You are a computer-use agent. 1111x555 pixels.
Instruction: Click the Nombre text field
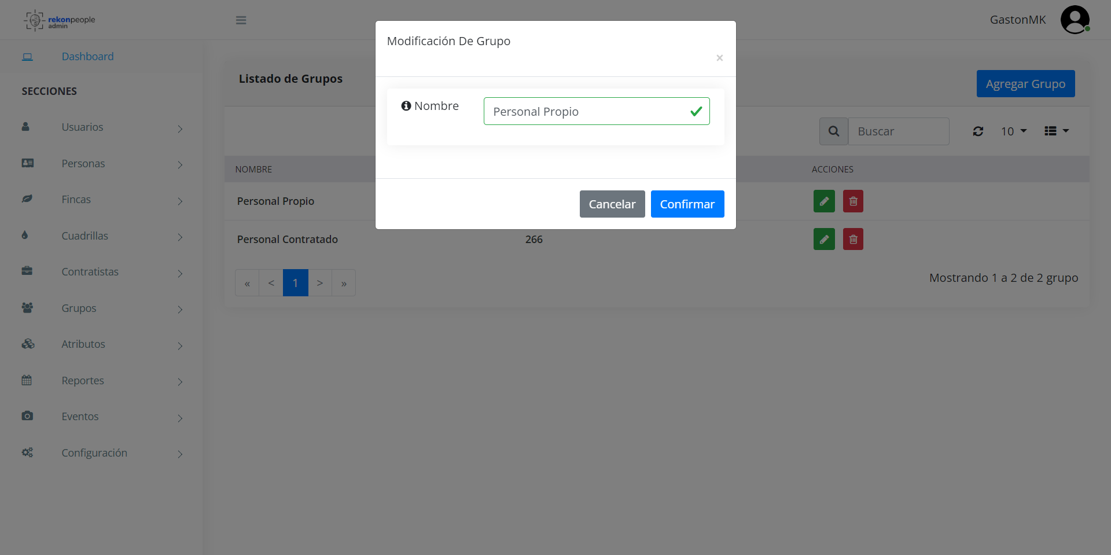click(x=597, y=111)
